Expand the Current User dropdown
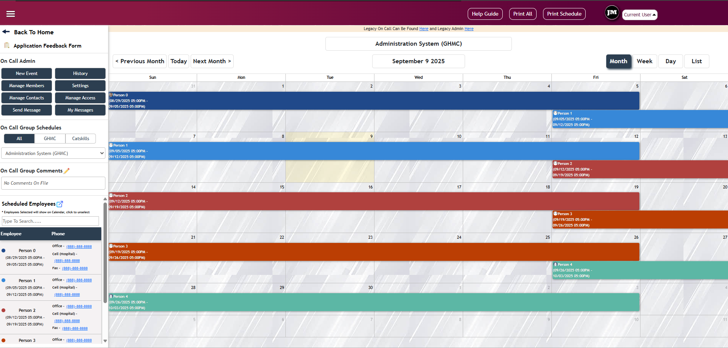 tap(640, 14)
